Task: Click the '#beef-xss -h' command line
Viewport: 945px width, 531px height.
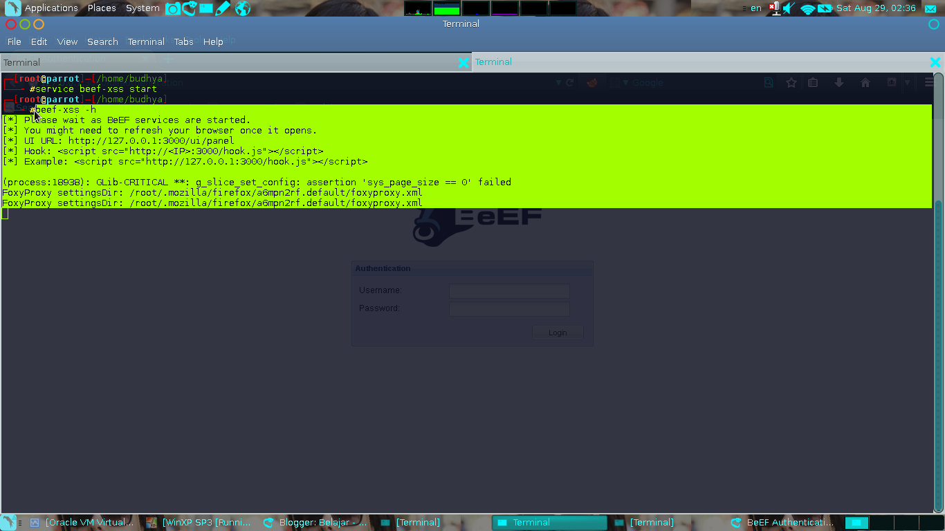Action: 63,109
